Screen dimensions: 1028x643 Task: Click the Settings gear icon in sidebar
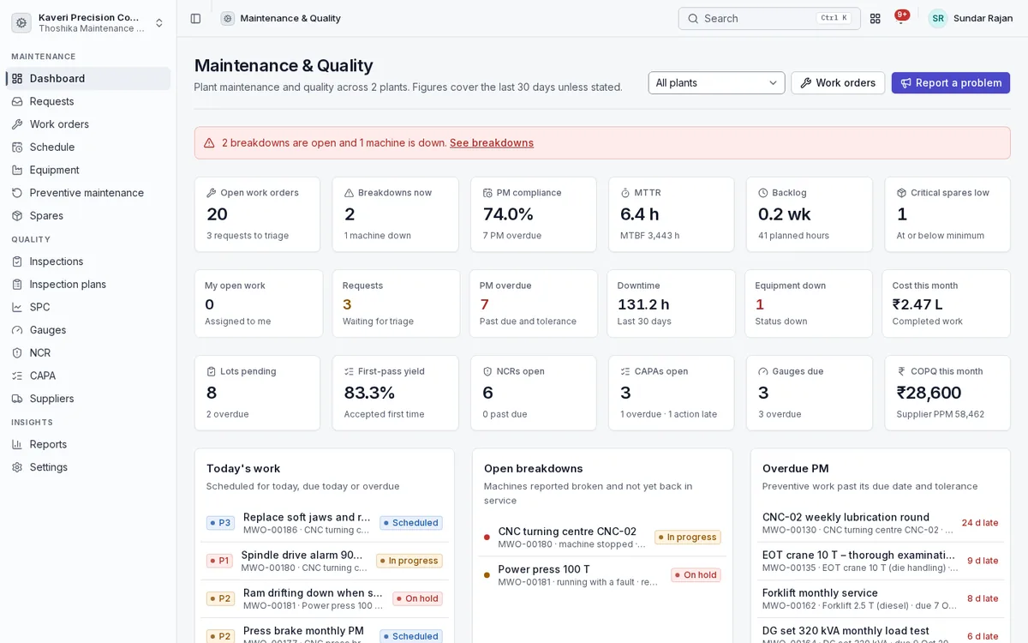(x=17, y=467)
